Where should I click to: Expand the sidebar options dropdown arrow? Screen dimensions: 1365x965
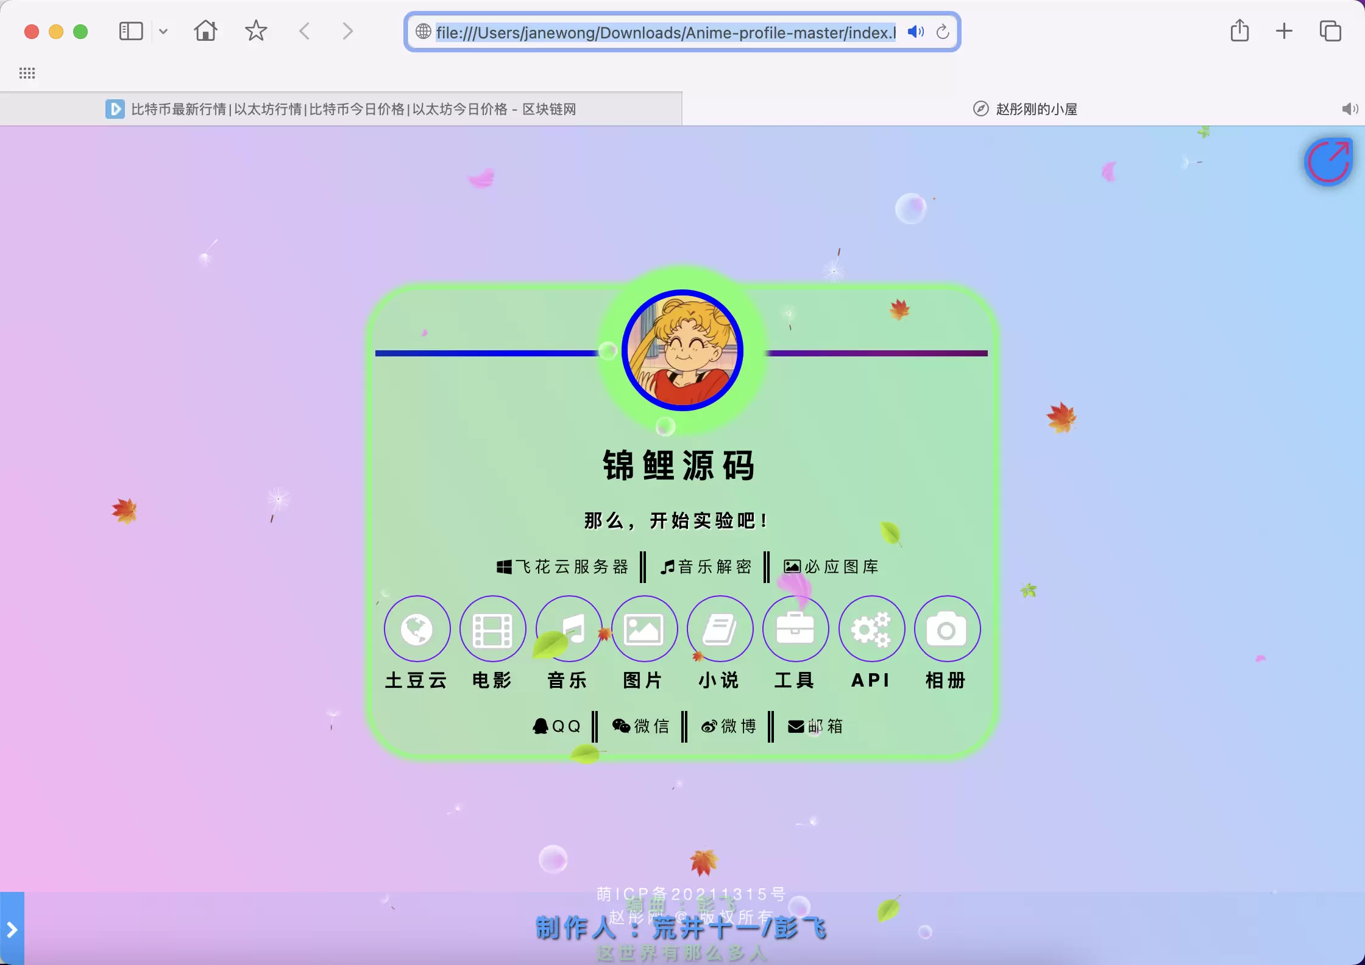pos(163,31)
